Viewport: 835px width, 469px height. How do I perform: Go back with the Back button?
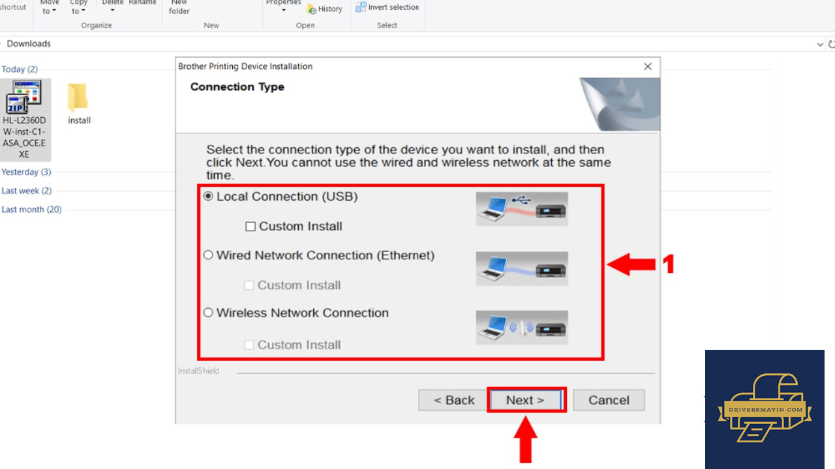click(x=454, y=400)
